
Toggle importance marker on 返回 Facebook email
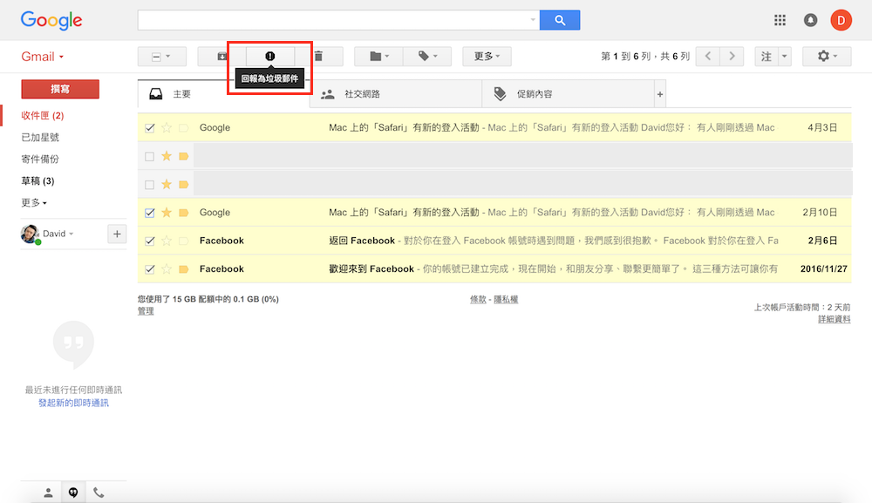pyautogui.click(x=183, y=241)
